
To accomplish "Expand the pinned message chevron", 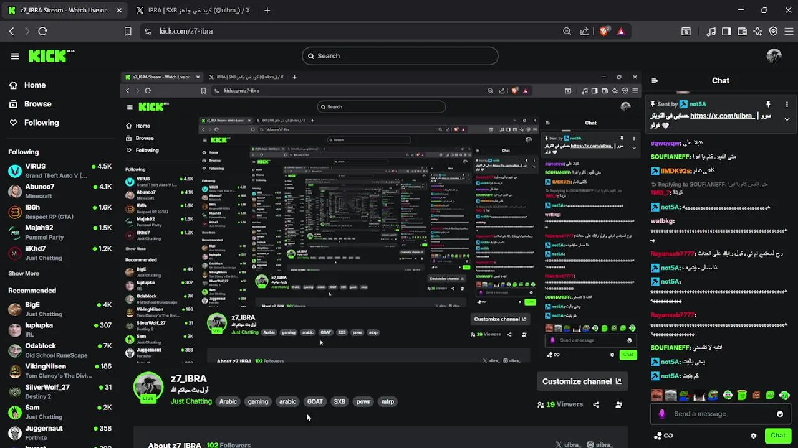I will coord(787,119).
